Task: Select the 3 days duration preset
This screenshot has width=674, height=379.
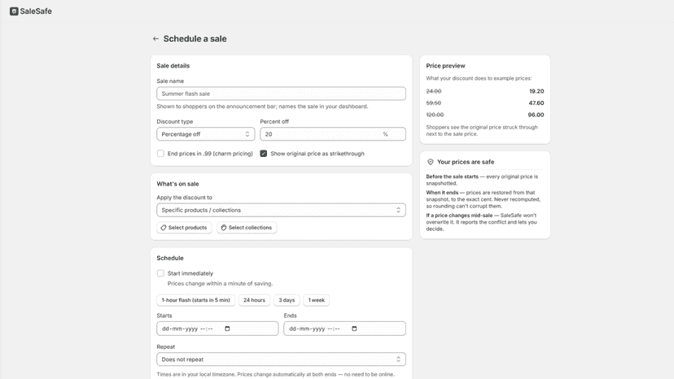Action: pyautogui.click(x=287, y=300)
